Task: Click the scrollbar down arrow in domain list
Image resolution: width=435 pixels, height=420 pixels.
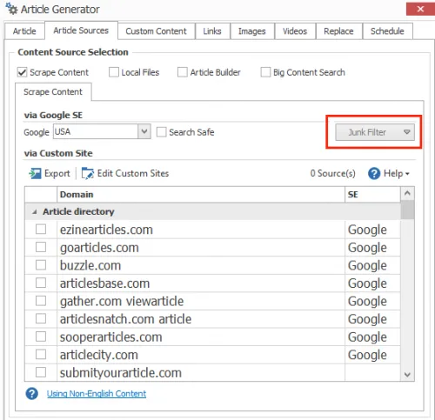Action: coord(407,375)
